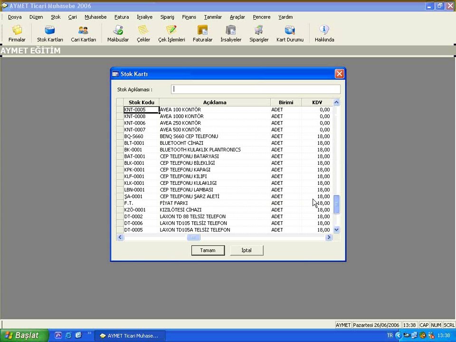The width and height of the screenshot is (456, 342).
Task: Select the Makbuzlar toolbar icon
Action: click(x=118, y=33)
